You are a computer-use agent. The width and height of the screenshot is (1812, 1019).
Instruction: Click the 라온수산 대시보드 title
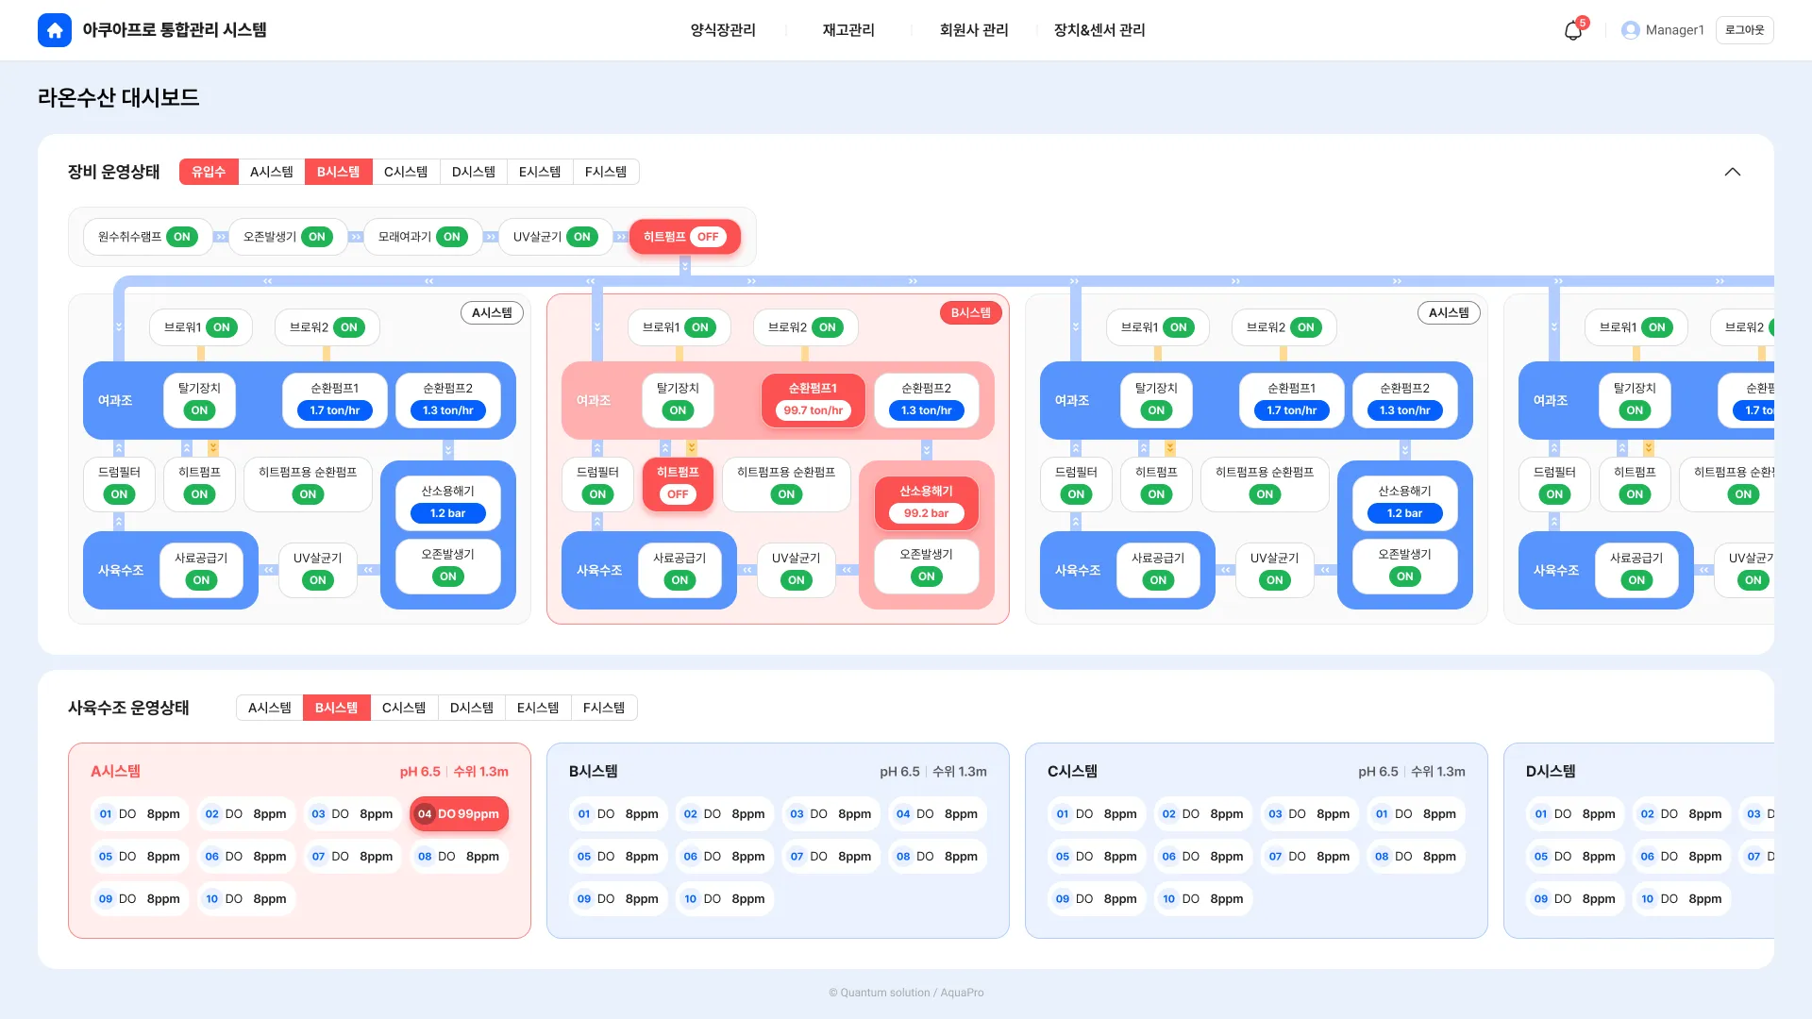[119, 97]
